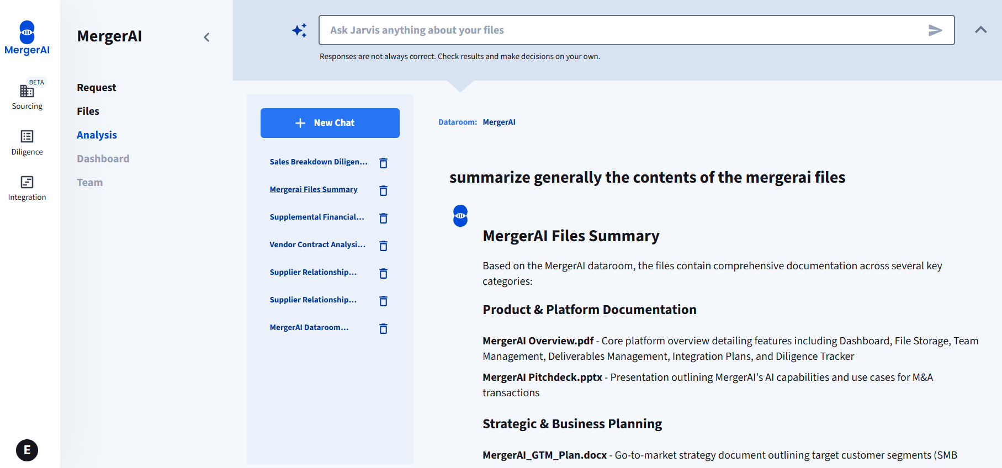Send the Jarvis query
The image size is (1002, 468).
pyautogui.click(x=935, y=30)
